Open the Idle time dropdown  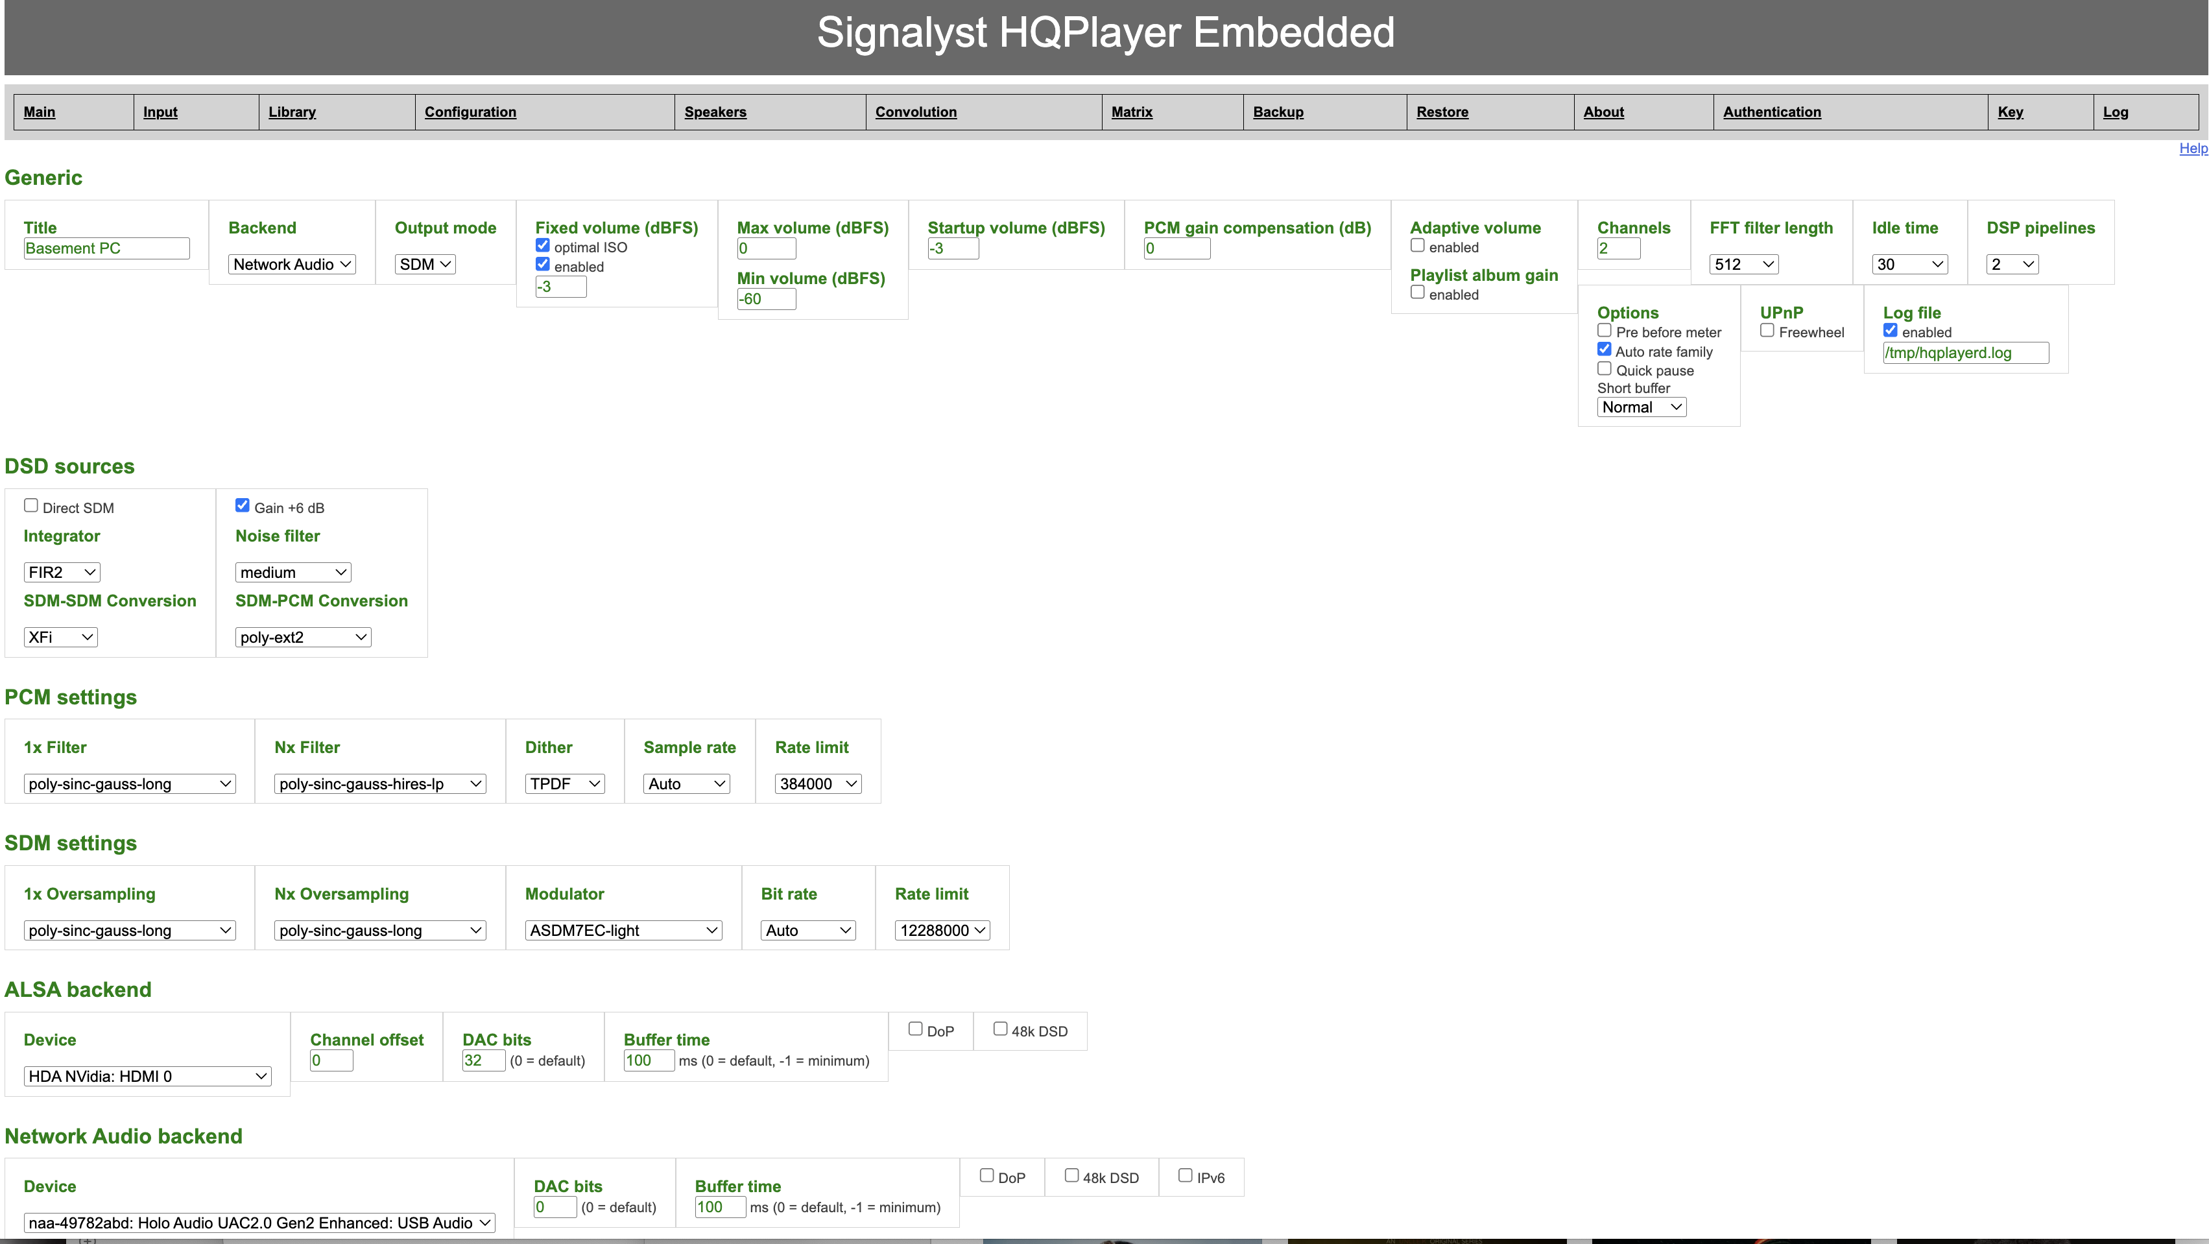coord(1910,264)
